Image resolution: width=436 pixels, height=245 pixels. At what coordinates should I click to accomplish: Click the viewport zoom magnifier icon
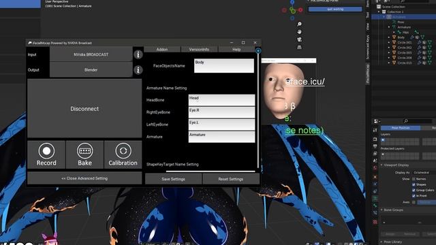tap(299, 24)
